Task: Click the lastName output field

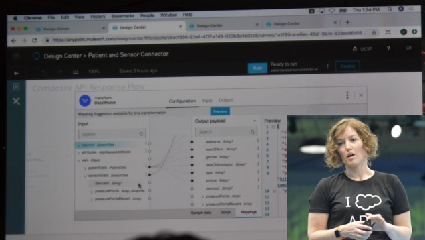Action: (x=219, y=141)
